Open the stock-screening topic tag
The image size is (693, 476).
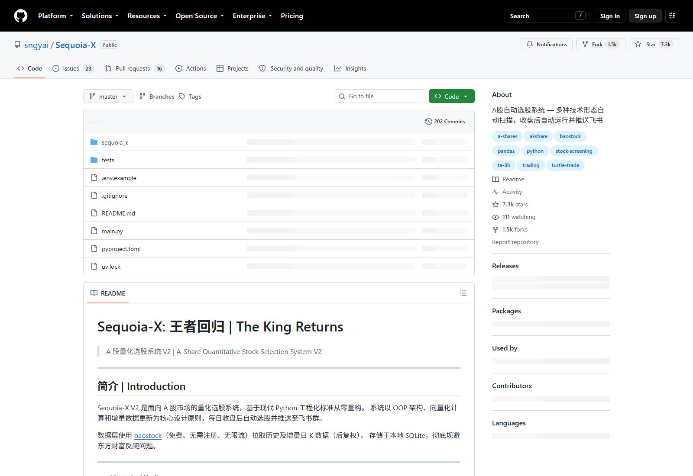(x=574, y=151)
